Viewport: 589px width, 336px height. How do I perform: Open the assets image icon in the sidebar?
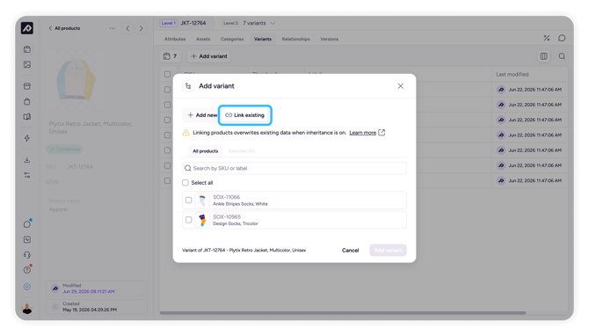tap(27, 64)
